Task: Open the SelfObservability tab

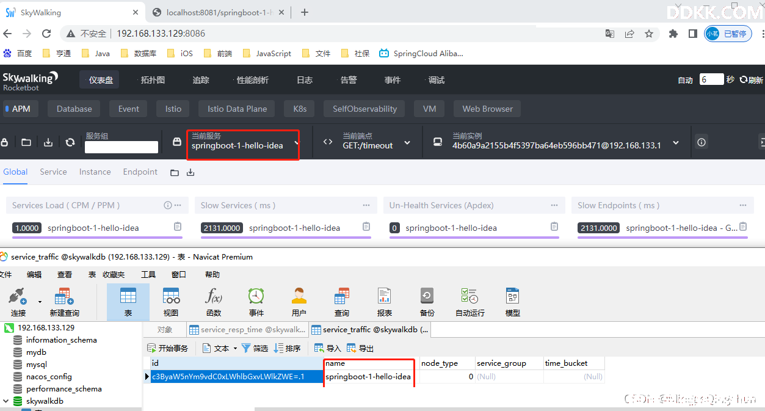Action: [364, 109]
